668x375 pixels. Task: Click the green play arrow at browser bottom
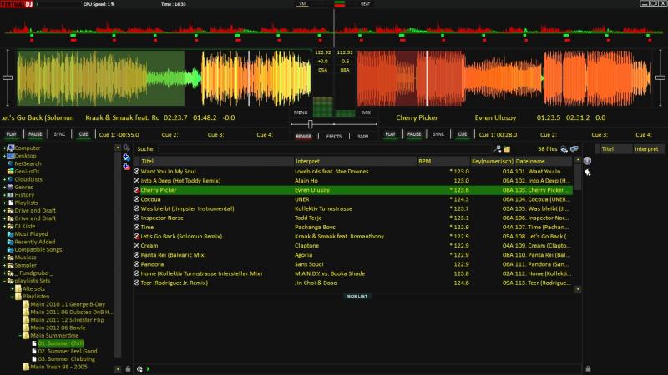pos(149,369)
